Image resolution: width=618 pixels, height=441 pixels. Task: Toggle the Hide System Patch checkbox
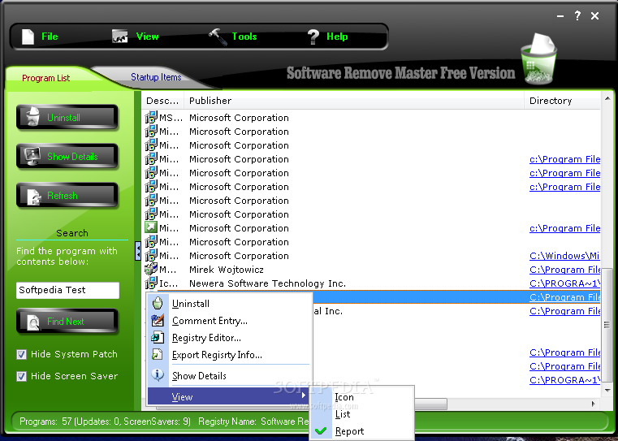21,355
